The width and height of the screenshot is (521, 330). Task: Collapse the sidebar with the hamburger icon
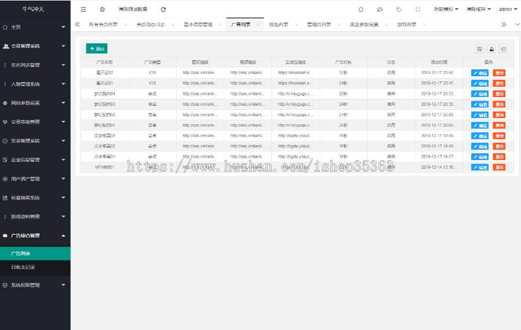point(83,9)
